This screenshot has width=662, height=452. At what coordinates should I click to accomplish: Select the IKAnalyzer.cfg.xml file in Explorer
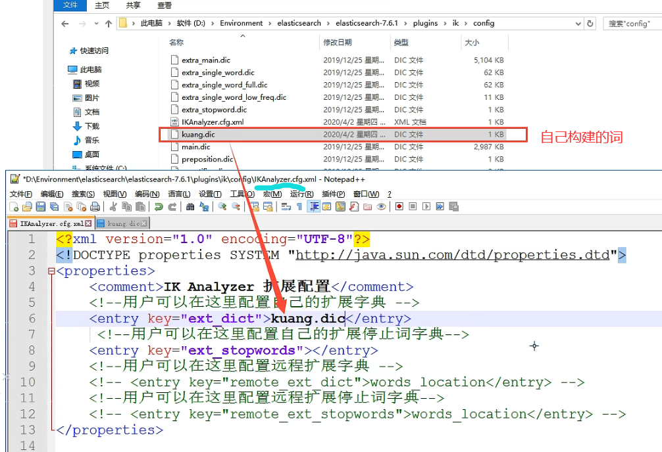(213, 122)
